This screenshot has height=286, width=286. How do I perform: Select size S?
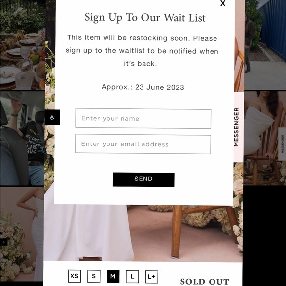[94, 276]
